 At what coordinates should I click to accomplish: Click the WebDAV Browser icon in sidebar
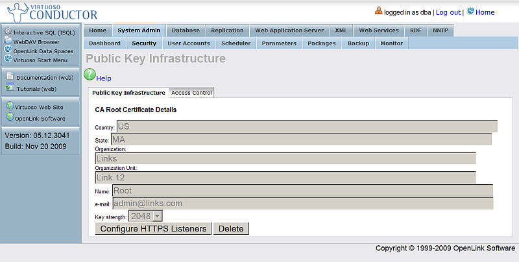[x=8, y=41]
